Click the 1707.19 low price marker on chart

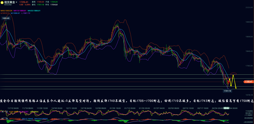coord(228,91)
